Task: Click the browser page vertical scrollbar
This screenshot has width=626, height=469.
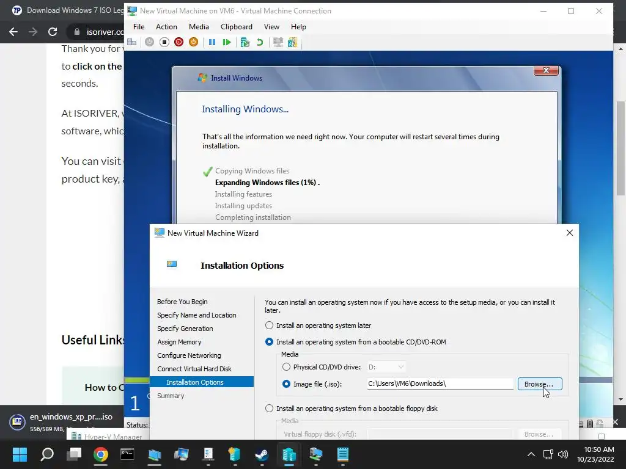Action: click(x=621, y=148)
